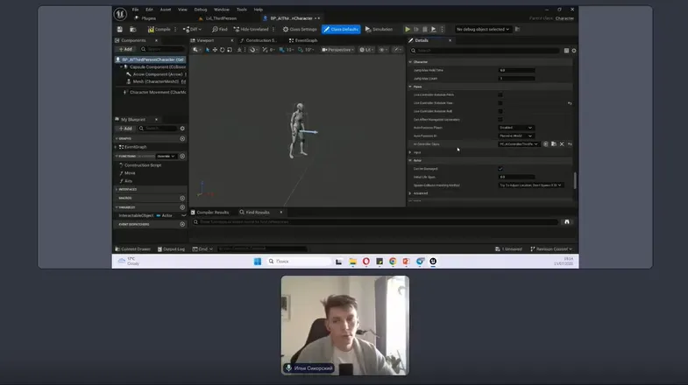Open the Find tool in toolbar
Image resolution: width=688 pixels, height=385 pixels.
(219, 29)
